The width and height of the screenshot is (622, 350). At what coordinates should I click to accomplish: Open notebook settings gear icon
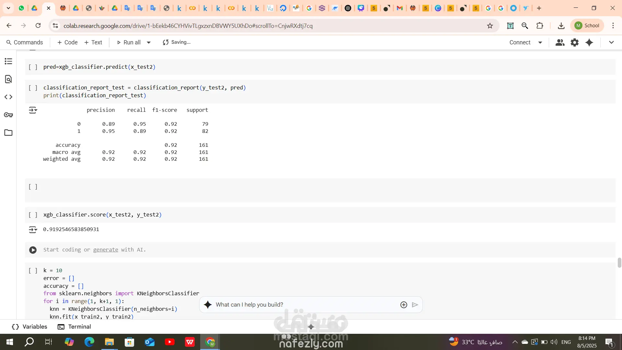pyautogui.click(x=574, y=42)
